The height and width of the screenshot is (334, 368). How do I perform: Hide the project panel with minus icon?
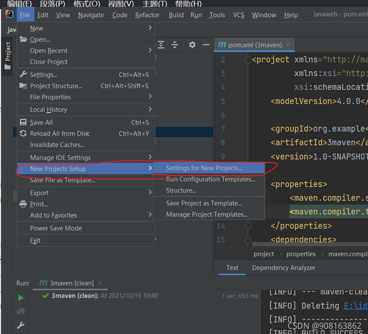pyautogui.click(x=206, y=45)
